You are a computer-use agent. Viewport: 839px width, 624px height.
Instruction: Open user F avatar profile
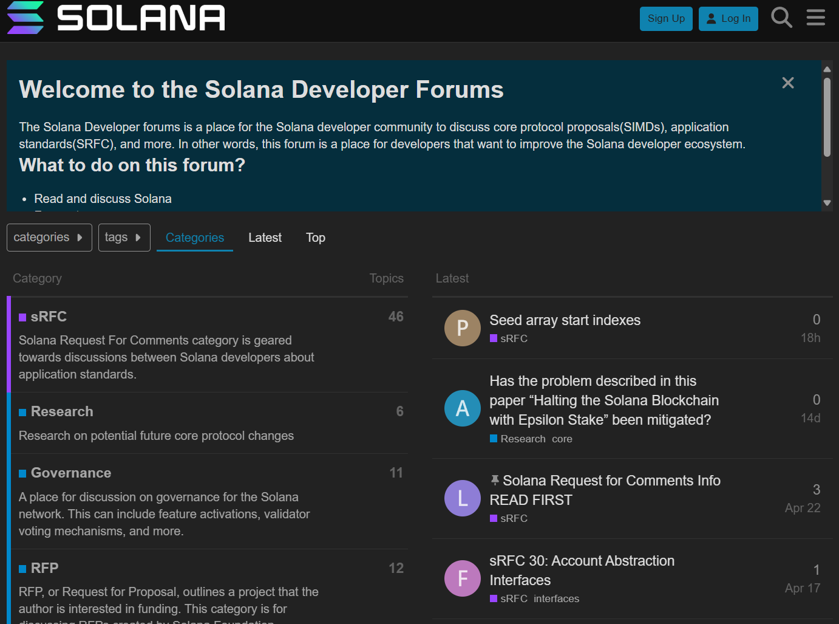tap(463, 578)
